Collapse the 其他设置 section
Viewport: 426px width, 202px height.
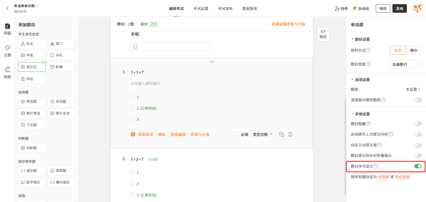pos(352,114)
